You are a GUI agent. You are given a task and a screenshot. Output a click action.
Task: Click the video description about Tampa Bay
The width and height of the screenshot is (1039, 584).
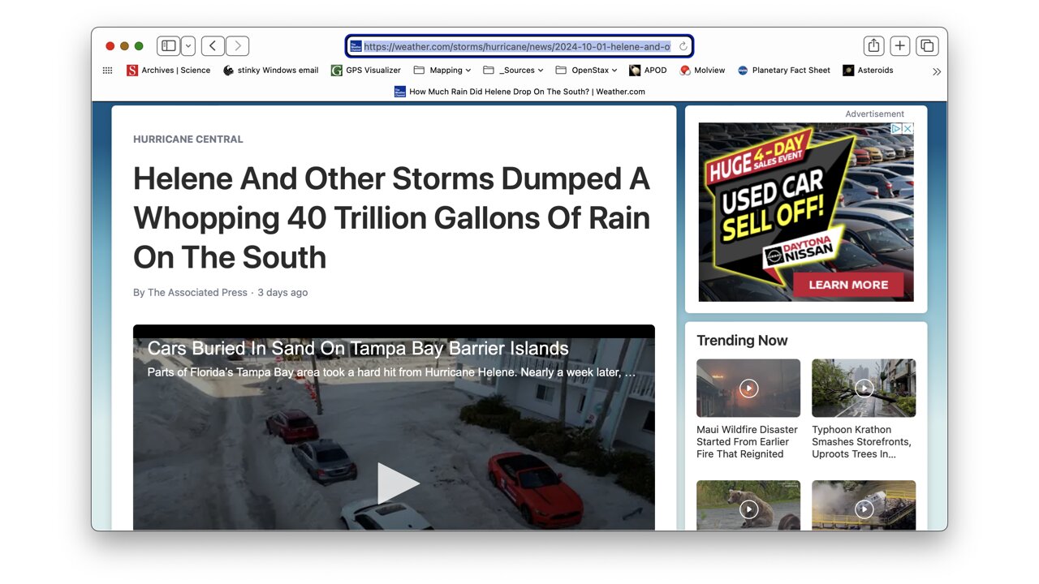coord(391,372)
